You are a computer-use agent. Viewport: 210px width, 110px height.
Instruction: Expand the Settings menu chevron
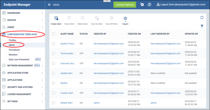tap(42, 101)
